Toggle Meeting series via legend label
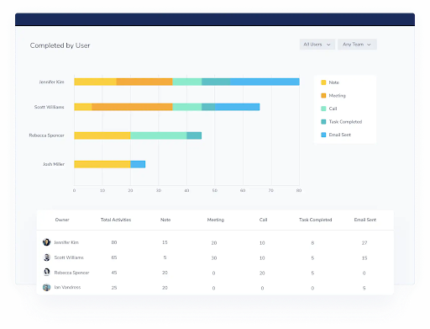The height and width of the screenshot is (329, 430). point(337,96)
